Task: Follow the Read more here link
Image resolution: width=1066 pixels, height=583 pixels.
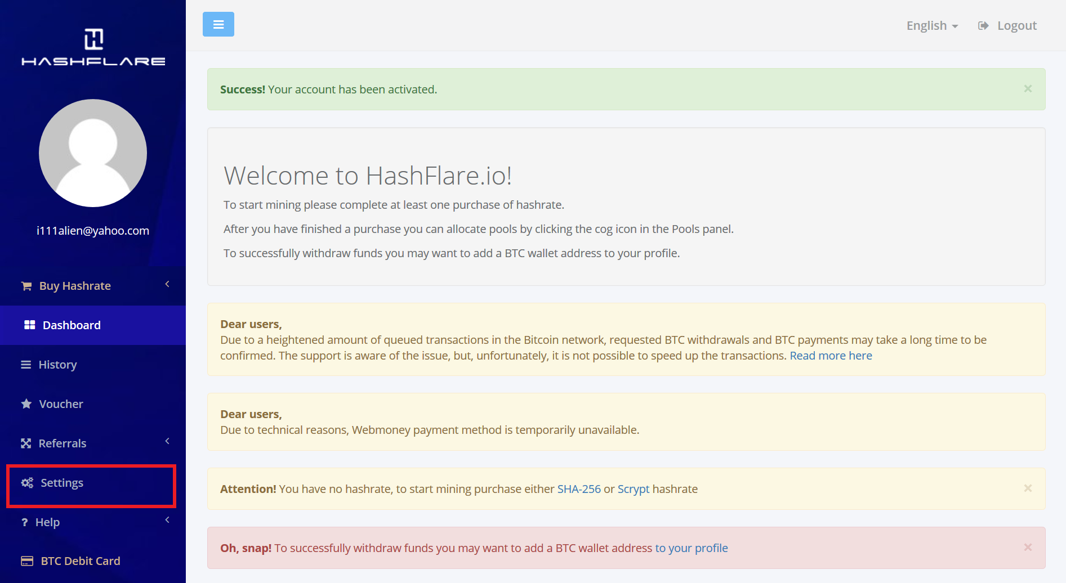Action: 831,356
